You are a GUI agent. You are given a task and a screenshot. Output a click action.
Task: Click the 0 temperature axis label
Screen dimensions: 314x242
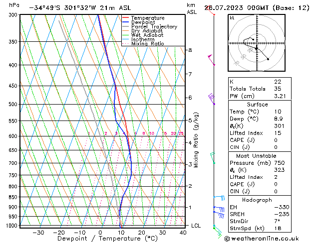[100, 233]
